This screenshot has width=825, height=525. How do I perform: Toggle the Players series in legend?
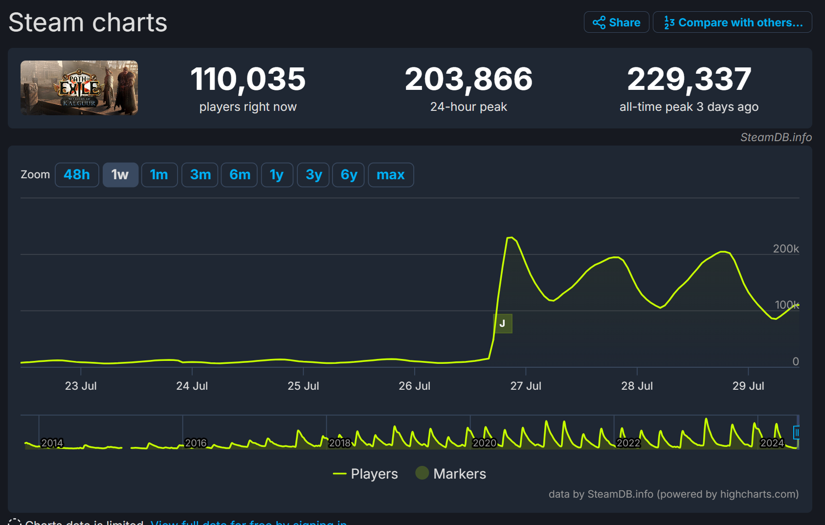365,474
